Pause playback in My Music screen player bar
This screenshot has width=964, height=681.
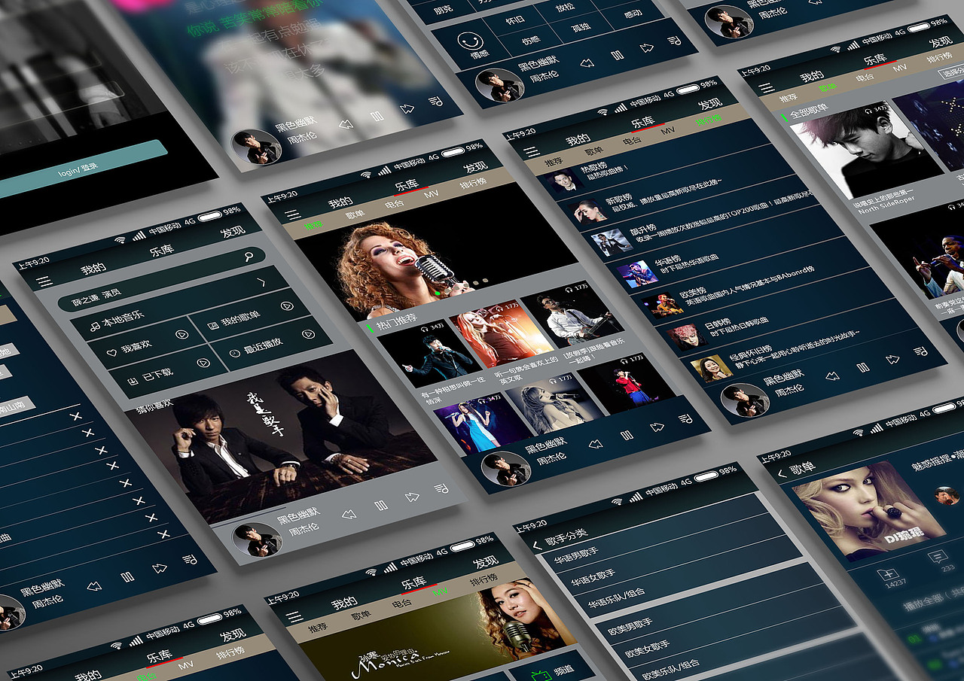point(381,506)
